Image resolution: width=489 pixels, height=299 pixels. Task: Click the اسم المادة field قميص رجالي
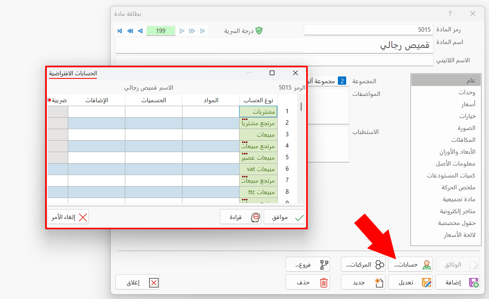[274, 45]
